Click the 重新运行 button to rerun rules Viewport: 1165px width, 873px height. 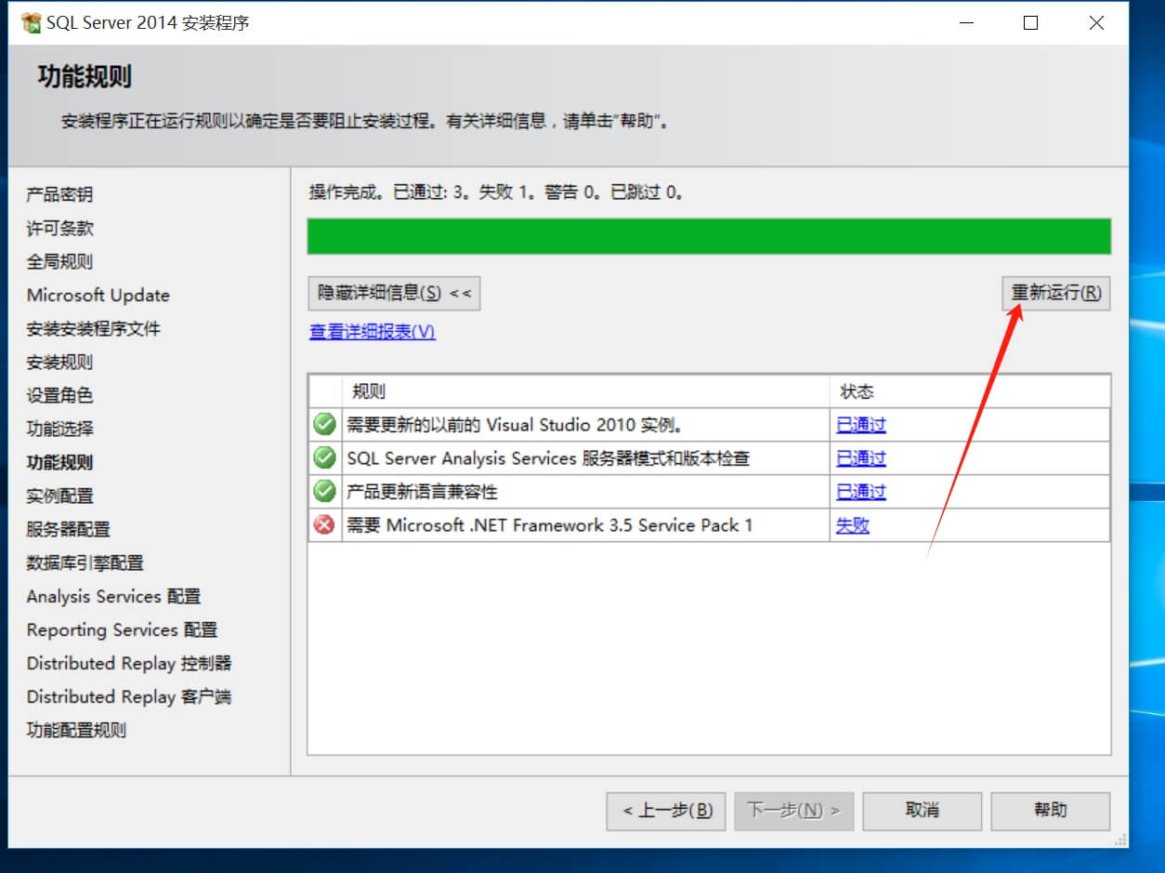tap(1055, 293)
